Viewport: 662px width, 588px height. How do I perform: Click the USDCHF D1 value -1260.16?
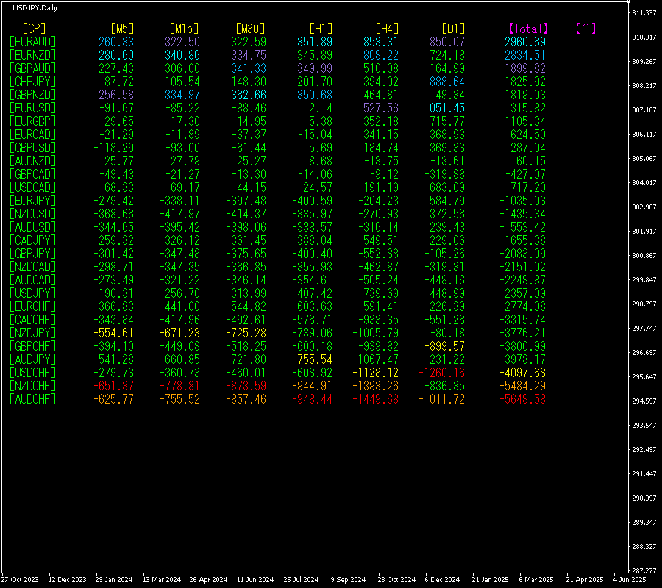coord(441,373)
